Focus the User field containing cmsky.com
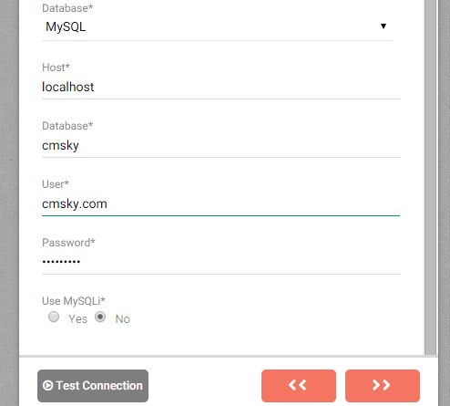 (220, 203)
